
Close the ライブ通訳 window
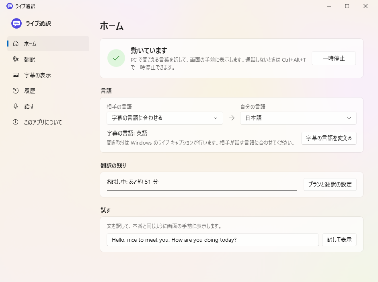tap(366, 6)
